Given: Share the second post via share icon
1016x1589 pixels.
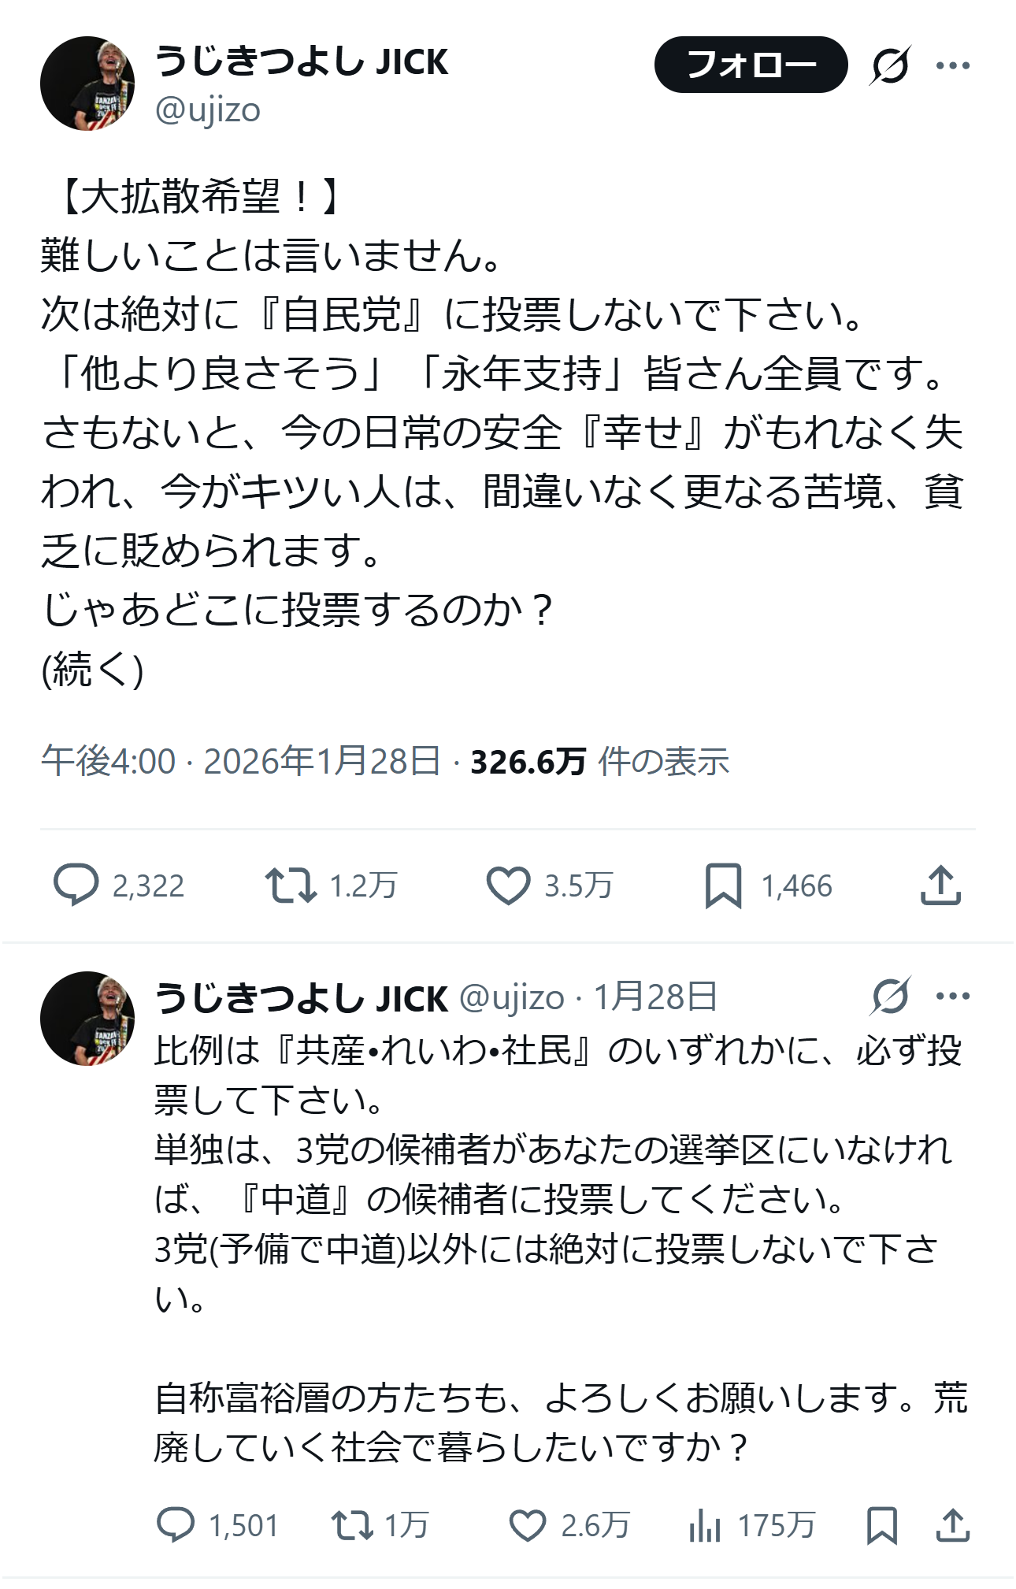Looking at the screenshot, I should click(952, 1524).
